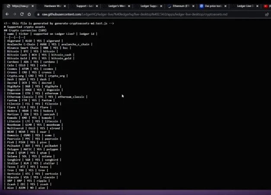Click the 'Supported crypto assets' heading text
The width and height of the screenshot is (271, 195).
pyautogui.click(x=26, y=27)
